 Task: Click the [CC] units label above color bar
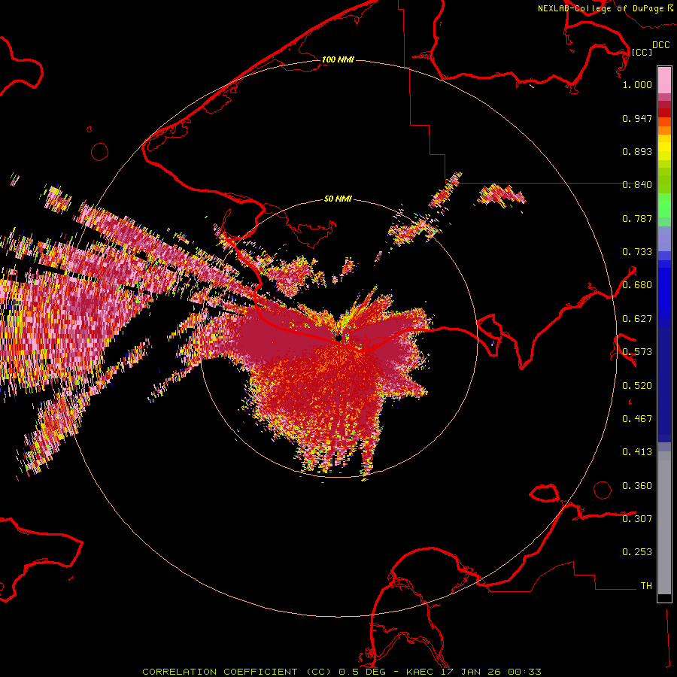(642, 52)
